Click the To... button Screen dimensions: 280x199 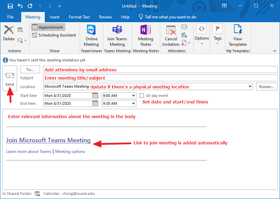(x=30, y=70)
